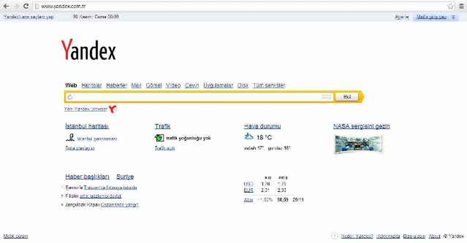Click the 'trafik yoğunluğu yok' text

click(x=188, y=138)
